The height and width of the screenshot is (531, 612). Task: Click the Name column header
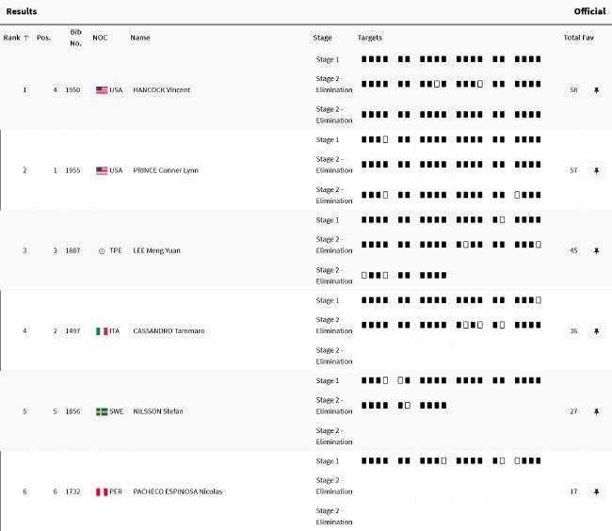click(x=140, y=38)
